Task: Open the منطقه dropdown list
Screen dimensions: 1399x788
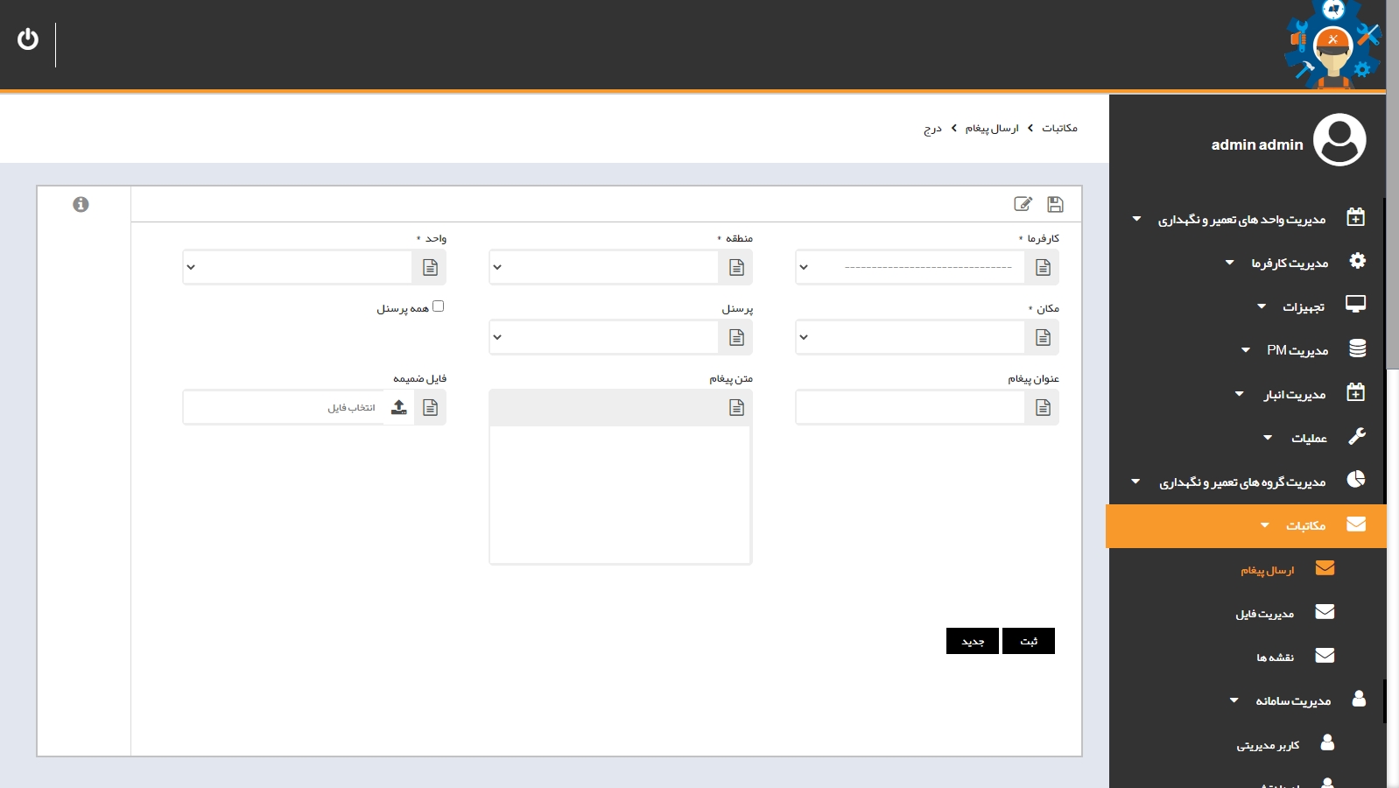Action: [604, 267]
